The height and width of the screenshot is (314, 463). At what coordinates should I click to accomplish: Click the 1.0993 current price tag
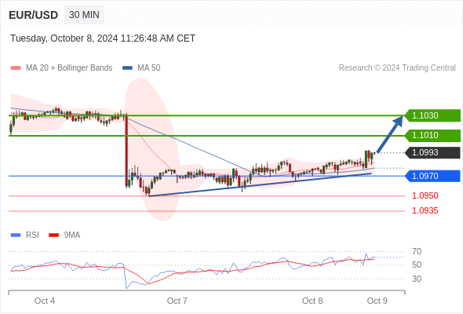[432, 153]
